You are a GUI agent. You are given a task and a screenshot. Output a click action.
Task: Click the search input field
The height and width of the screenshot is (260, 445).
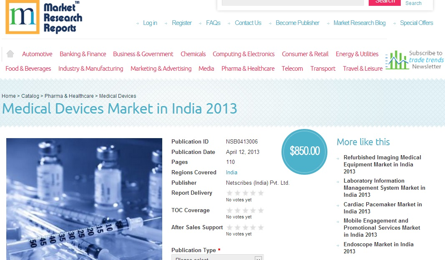coord(293,2)
